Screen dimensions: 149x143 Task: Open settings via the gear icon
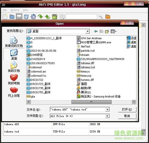[x=33, y=17]
